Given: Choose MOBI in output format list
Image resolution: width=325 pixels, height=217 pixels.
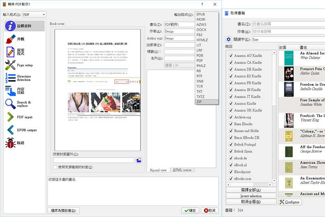Looking at the screenshot, I should click(x=207, y=20).
